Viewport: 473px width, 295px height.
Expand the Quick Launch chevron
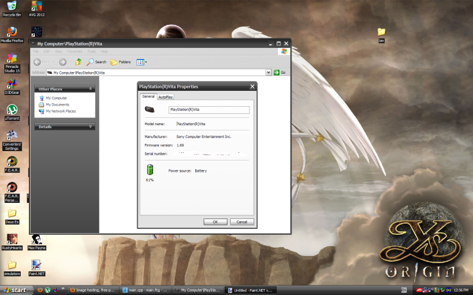(x=63, y=289)
